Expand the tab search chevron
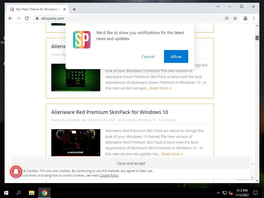The width and height of the screenshot is (264, 198). click(x=218, y=6)
